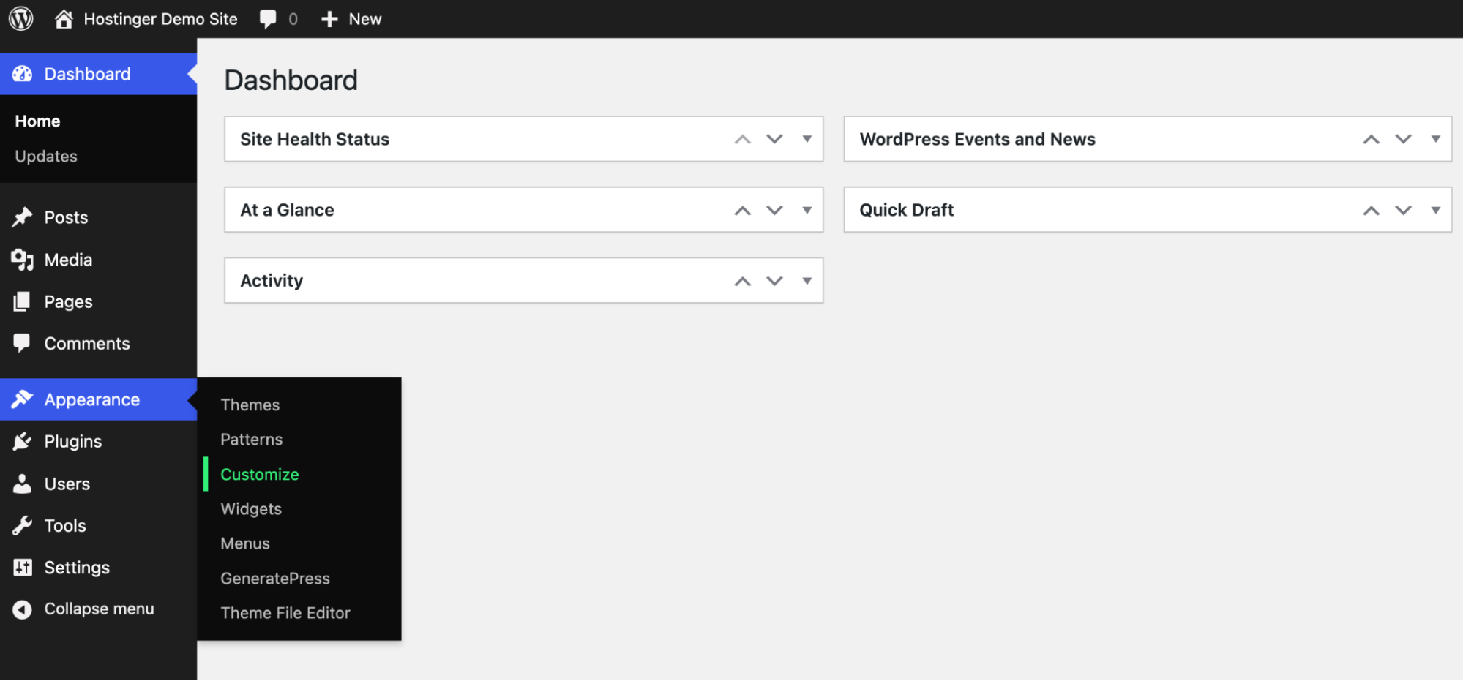Open Users via the person icon

tap(22, 484)
